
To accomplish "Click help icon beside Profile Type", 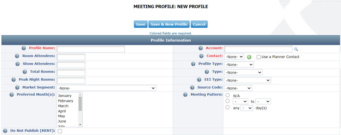I will tap(193, 64).
